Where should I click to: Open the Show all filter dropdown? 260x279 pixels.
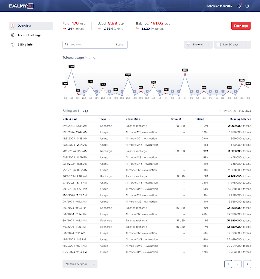[x=198, y=45]
